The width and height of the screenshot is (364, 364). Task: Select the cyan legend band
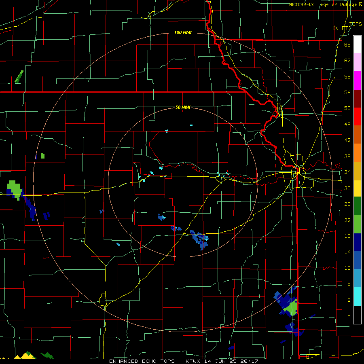point(357,297)
